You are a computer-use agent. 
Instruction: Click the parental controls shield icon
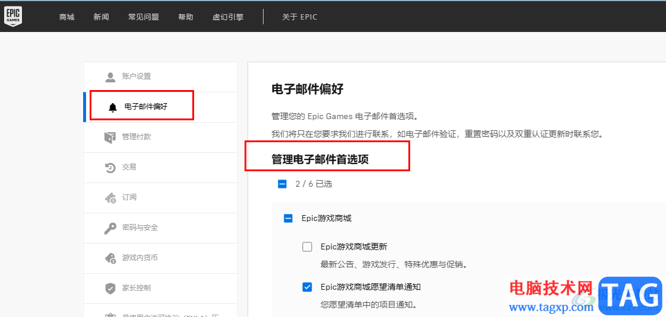(110, 288)
